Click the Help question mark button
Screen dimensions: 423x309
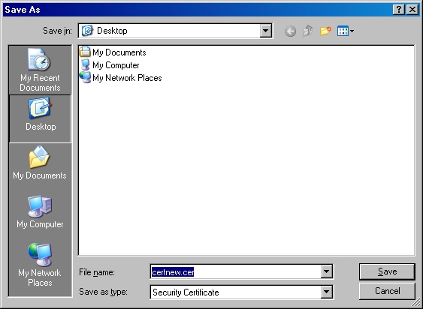(x=399, y=10)
